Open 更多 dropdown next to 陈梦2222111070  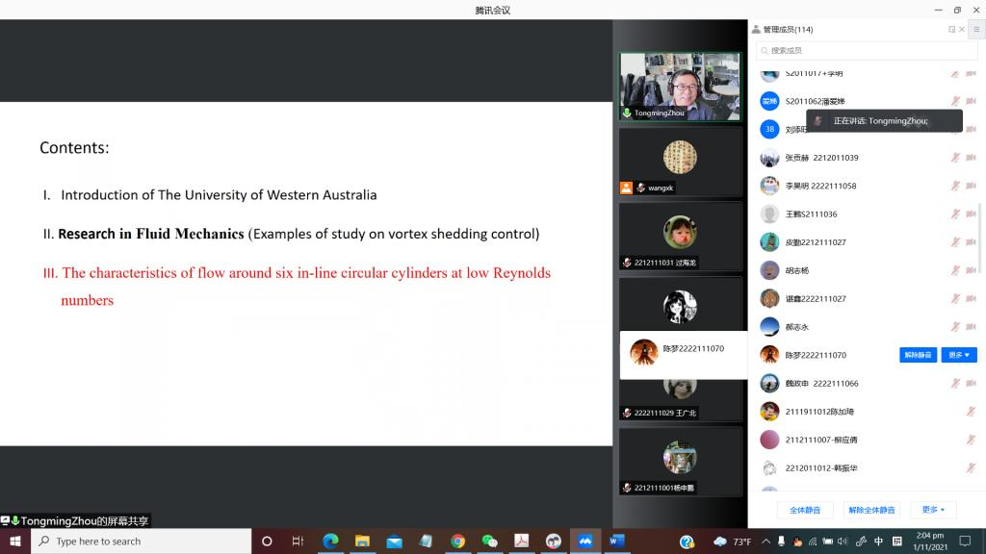[x=959, y=355]
